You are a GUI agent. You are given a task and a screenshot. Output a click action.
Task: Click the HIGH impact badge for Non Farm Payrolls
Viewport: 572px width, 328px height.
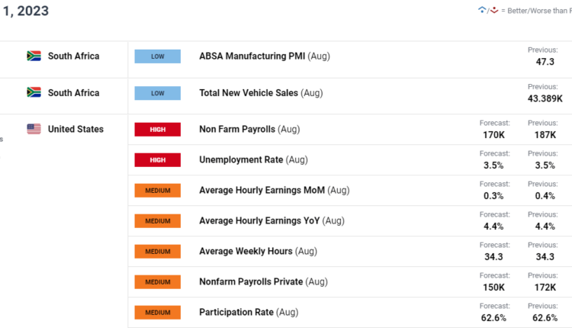157,130
